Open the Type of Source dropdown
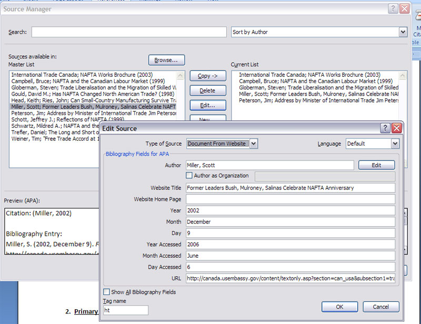Viewport: 421px width, 324px height. point(253,144)
